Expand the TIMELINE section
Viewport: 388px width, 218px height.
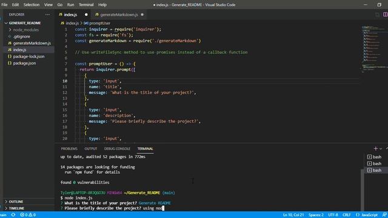tap(16, 208)
